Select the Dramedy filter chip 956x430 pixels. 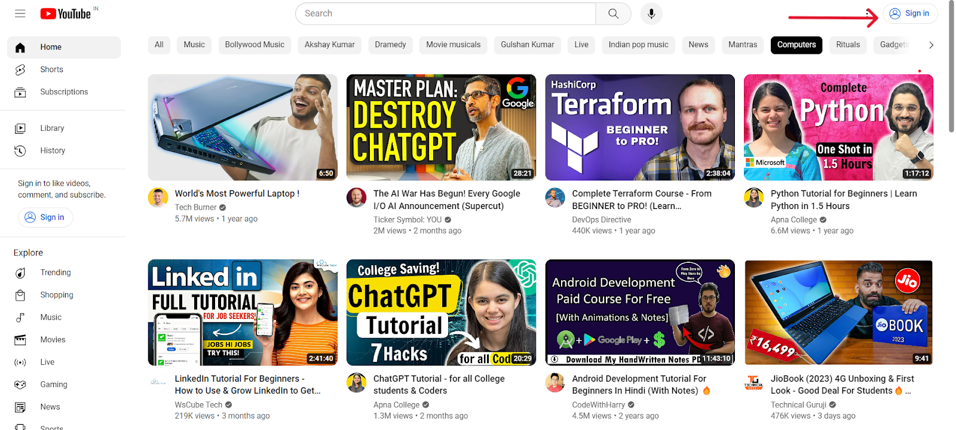(390, 45)
